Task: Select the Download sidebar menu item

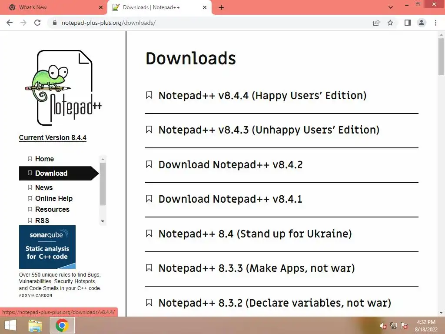Action: (x=59, y=173)
